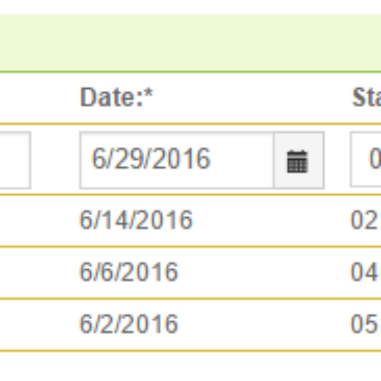Click the date field showing 6/29/2016

coord(177,161)
